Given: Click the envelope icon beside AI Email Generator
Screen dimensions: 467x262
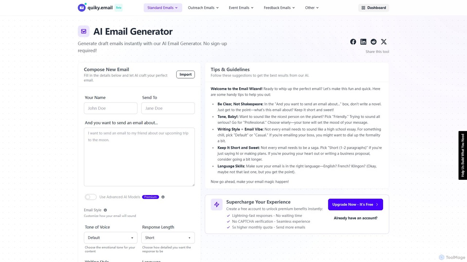Looking at the screenshot, I should pyautogui.click(x=84, y=31).
